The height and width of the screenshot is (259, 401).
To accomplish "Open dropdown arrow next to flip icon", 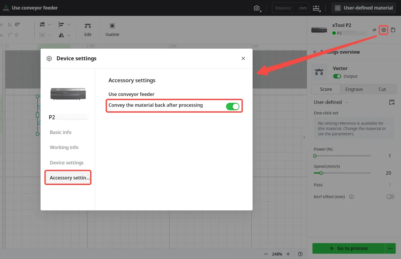I will pyautogui.click(x=69, y=35).
